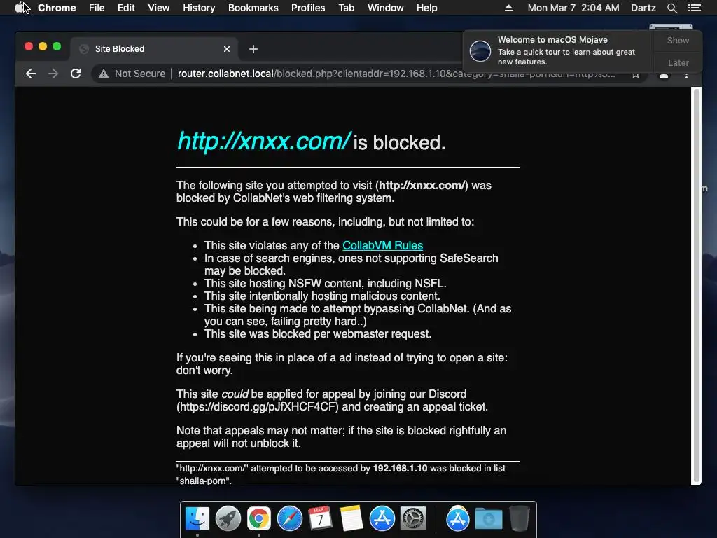The image size is (717, 538).
Task: Click the page's vertical scrollbar
Action: (697, 286)
